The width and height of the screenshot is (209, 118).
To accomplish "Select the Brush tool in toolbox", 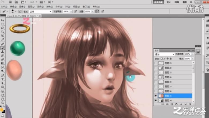I will tap(2, 48).
